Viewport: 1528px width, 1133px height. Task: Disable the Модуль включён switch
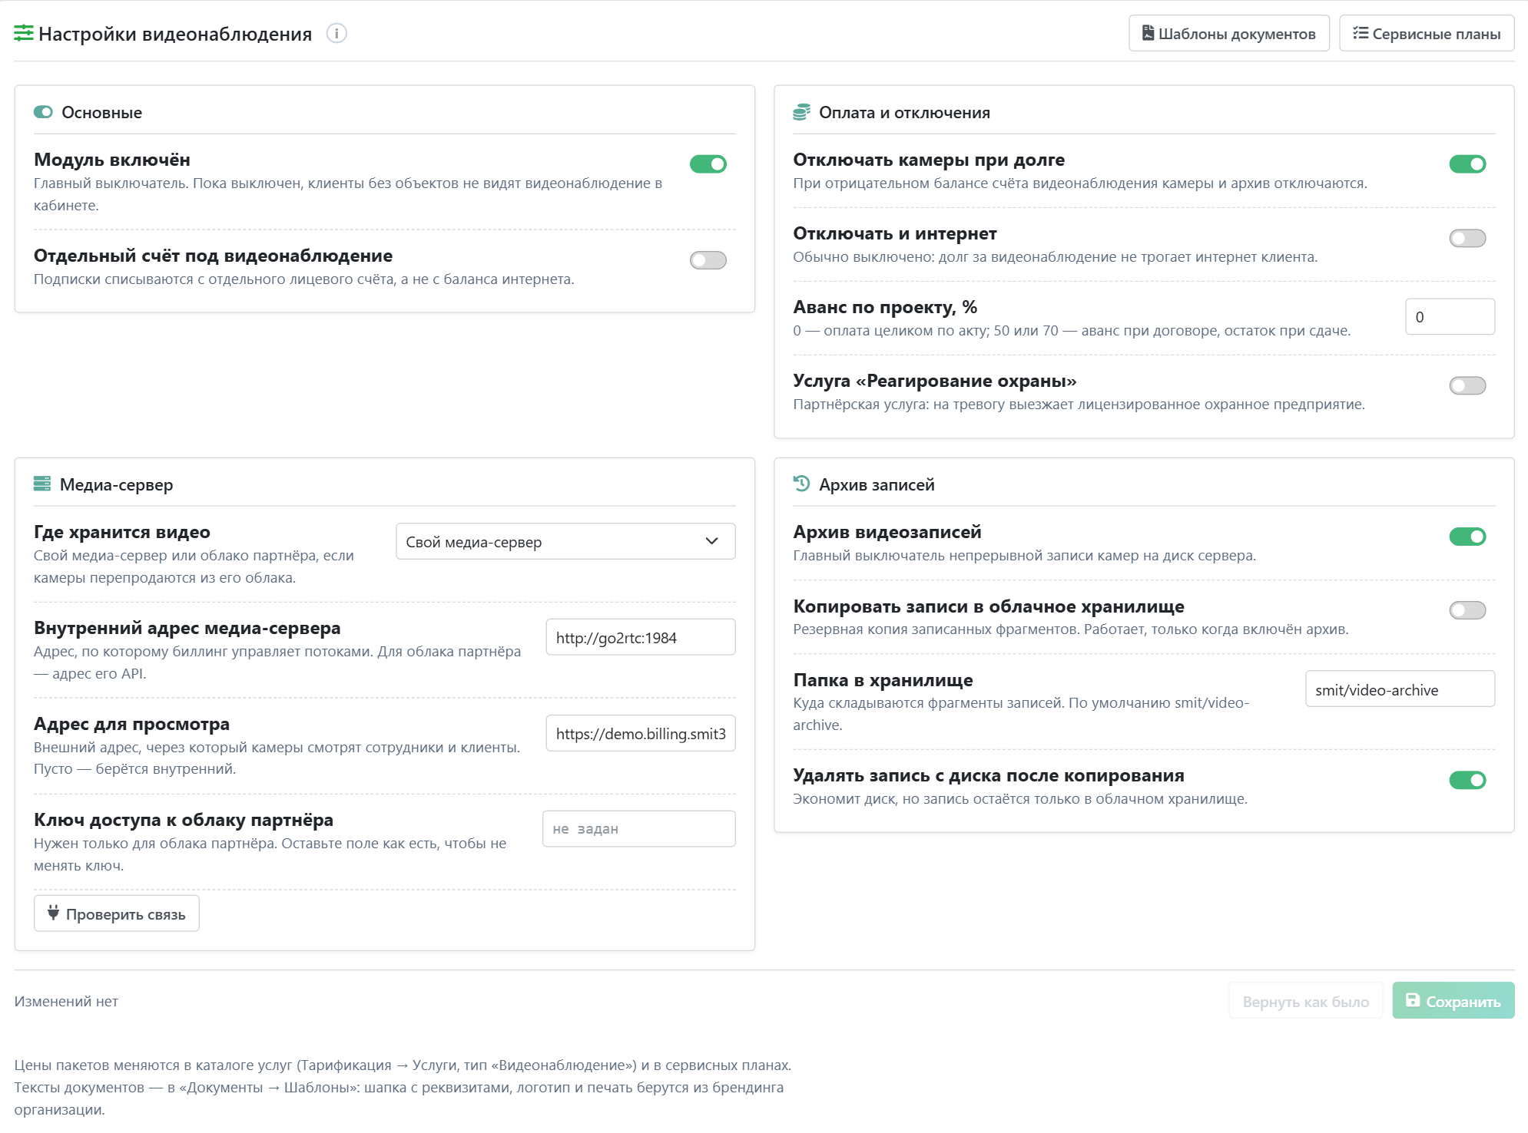708,164
